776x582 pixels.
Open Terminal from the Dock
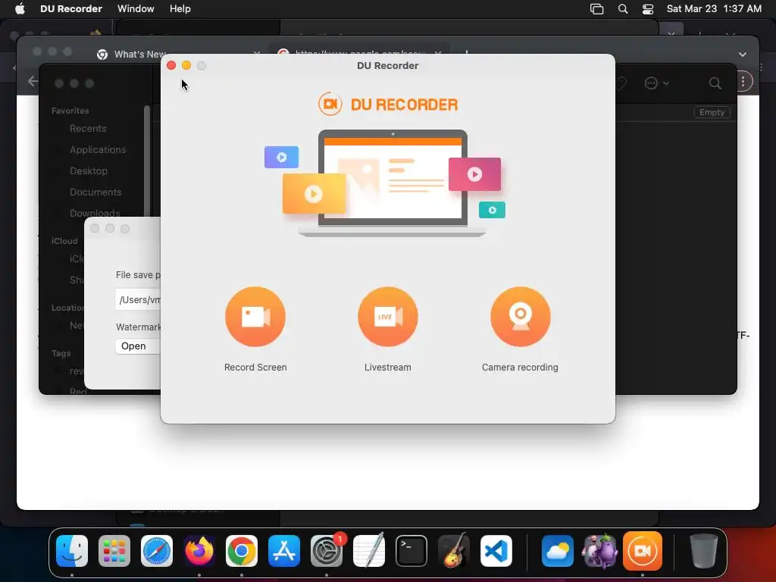pyautogui.click(x=411, y=551)
